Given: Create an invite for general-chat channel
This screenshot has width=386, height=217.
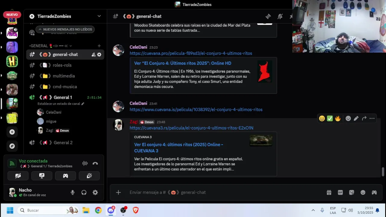Looking at the screenshot, I should (93, 55).
